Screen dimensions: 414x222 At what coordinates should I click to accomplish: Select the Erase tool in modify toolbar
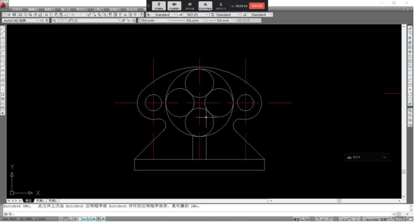click(x=410, y=28)
